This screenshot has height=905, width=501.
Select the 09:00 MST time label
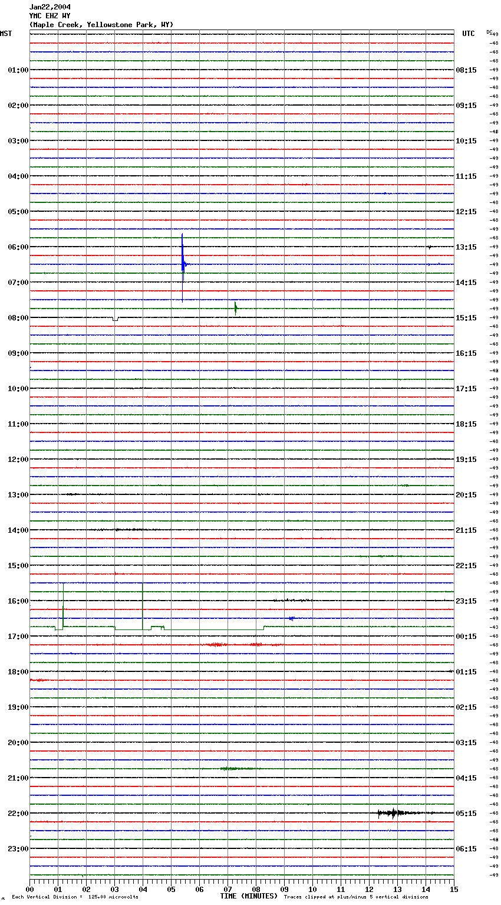(18, 353)
